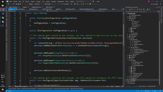The height and width of the screenshot is (92, 163).
Task: Expand the Properties folder node
Action: pyautogui.click(x=128, y=17)
